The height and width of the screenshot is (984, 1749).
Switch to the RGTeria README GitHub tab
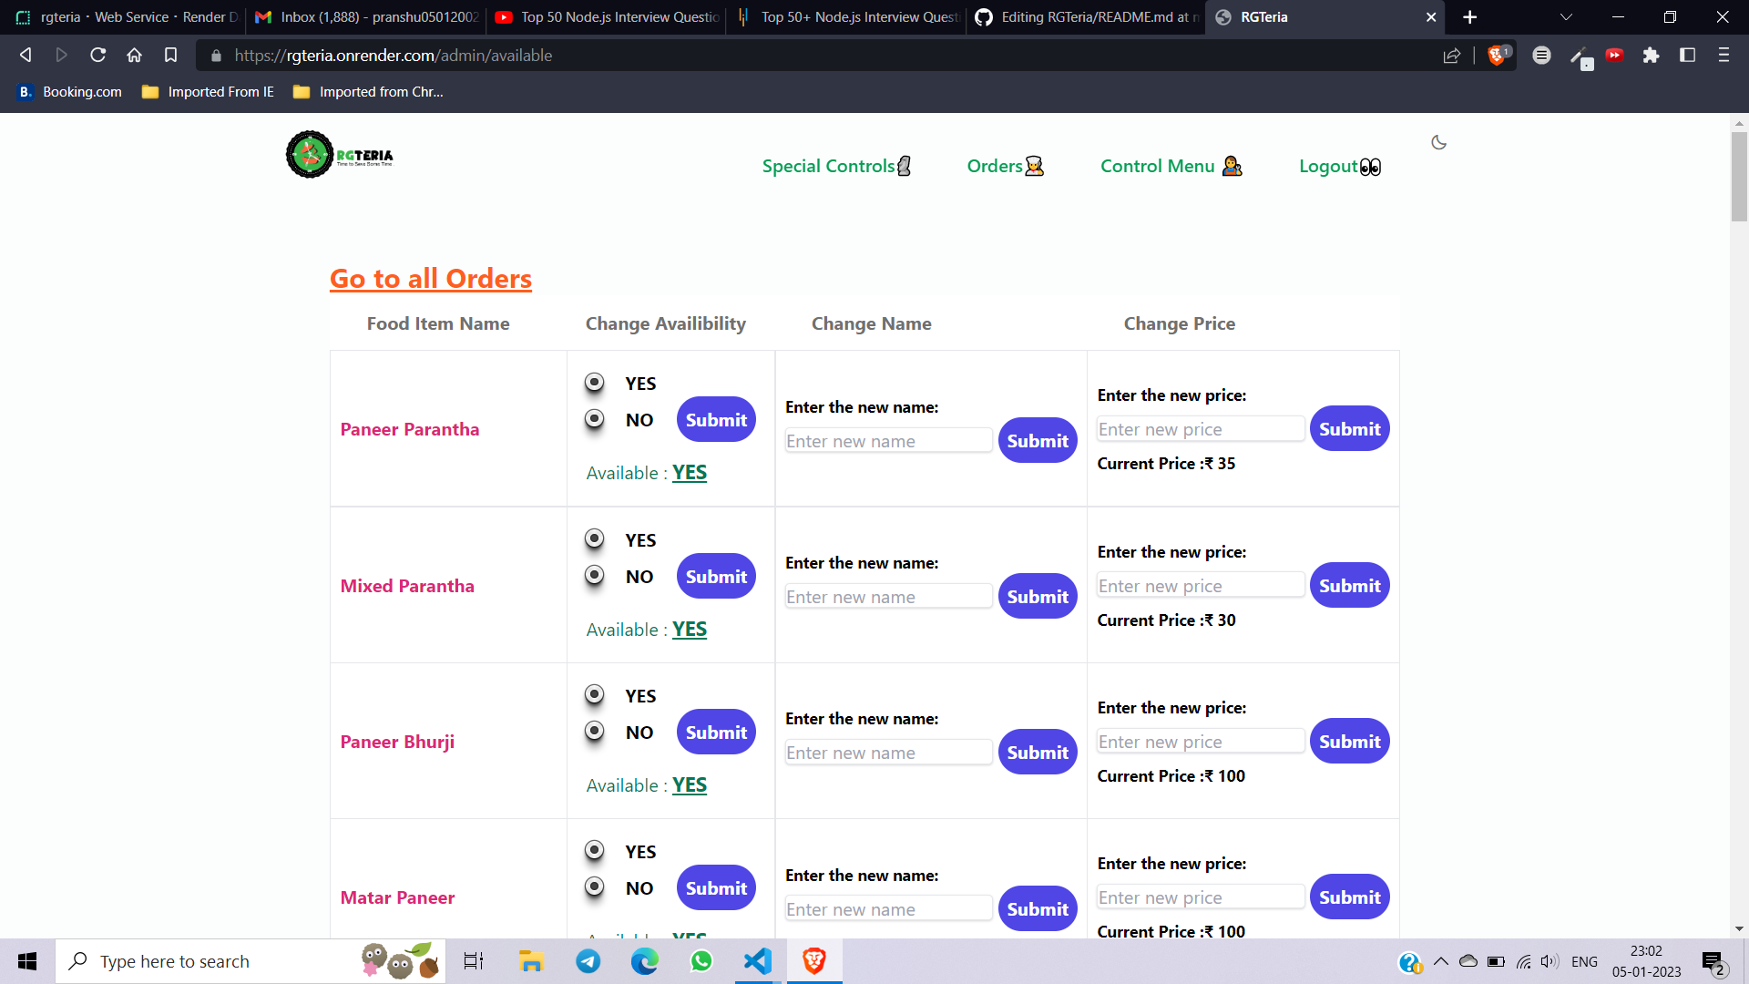pos(1084,17)
